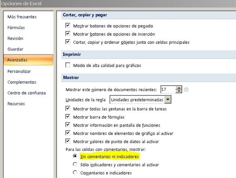Open Unidades de la regla dropdown
The width and height of the screenshot is (236, 178).
click(168, 99)
